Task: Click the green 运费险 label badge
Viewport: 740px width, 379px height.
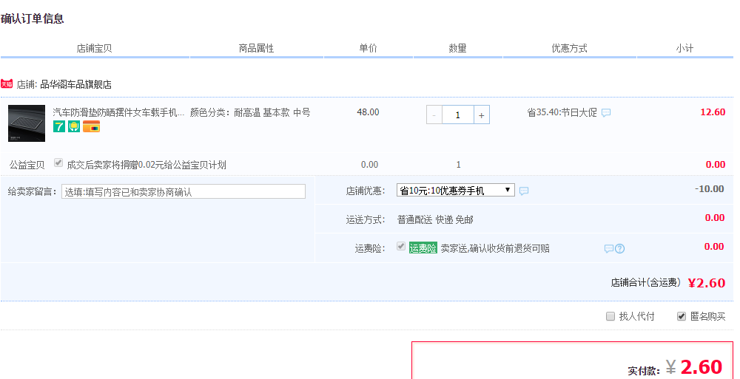Action: 423,248
